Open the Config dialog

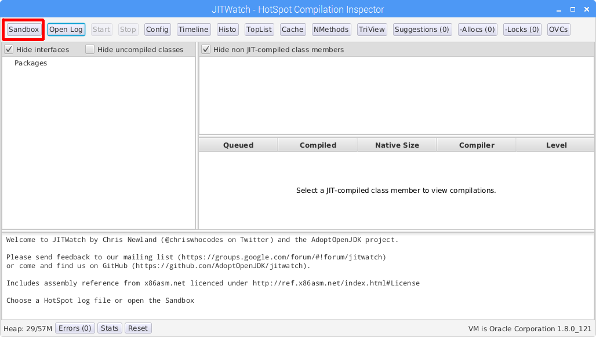click(x=157, y=30)
